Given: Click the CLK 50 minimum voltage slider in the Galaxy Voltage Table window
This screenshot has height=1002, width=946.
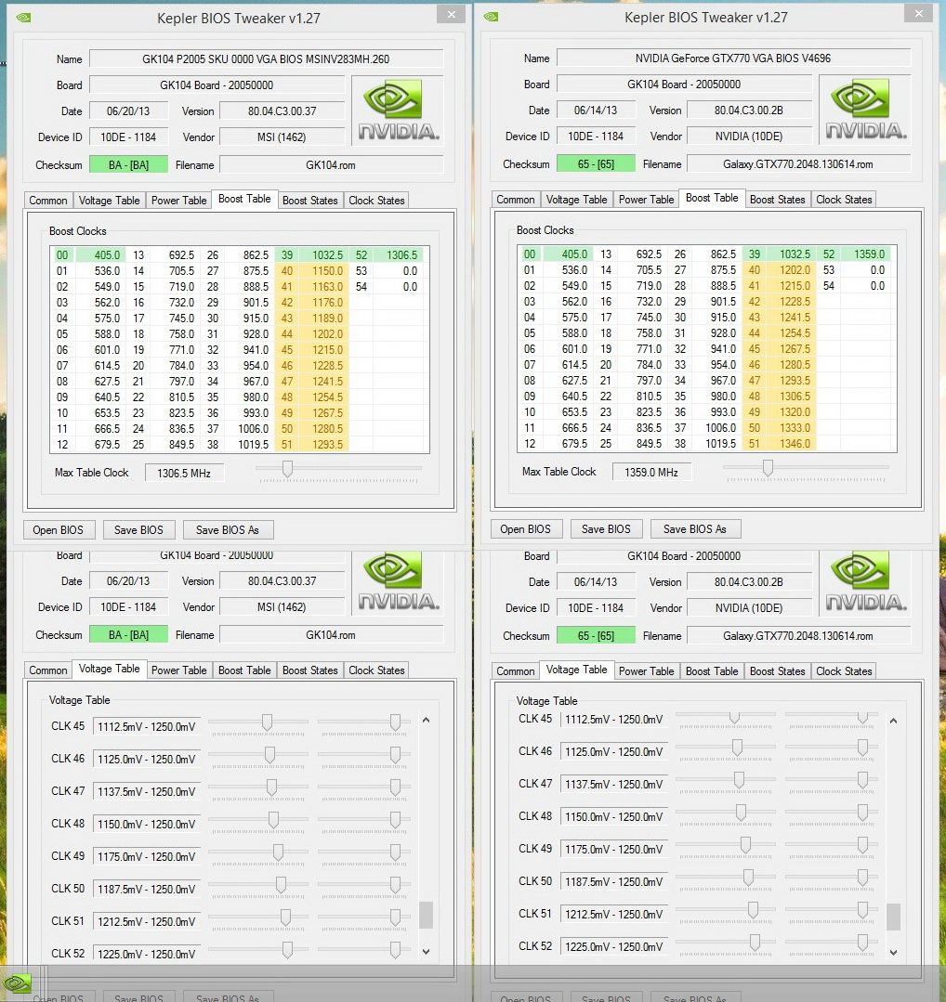Looking at the screenshot, I should [748, 877].
